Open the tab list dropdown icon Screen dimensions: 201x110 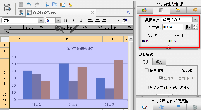tap(128, 13)
